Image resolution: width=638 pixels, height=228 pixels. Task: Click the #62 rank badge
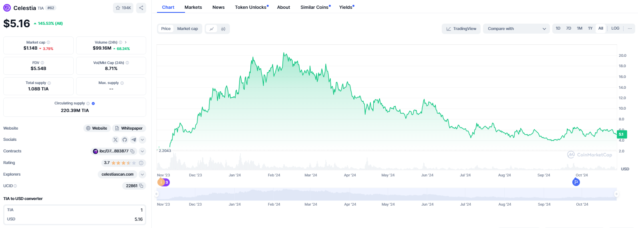(x=50, y=8)
